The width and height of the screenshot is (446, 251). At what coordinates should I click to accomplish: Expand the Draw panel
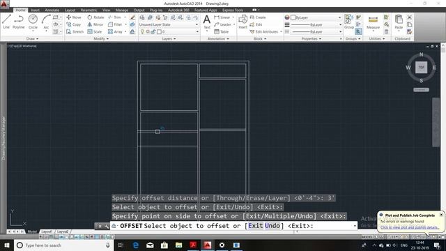pyautogui.click(x=32, y=38)
